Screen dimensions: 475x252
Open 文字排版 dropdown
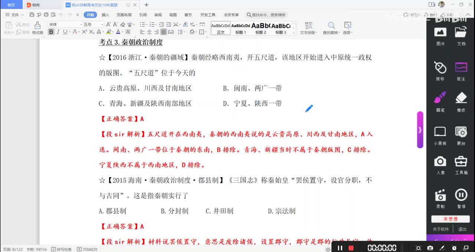(308, 28)
